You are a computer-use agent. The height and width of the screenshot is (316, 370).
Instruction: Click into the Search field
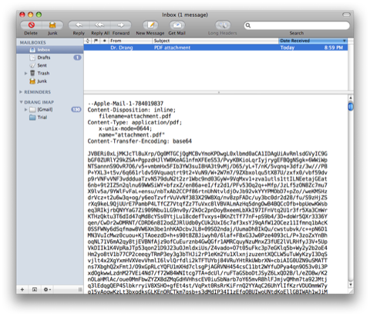pos(297,25)
